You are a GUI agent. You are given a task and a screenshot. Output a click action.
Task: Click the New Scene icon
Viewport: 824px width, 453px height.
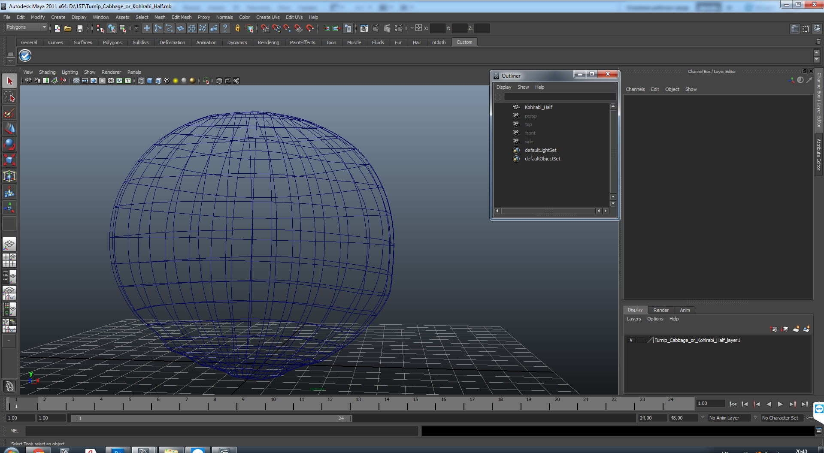point(57,28)
